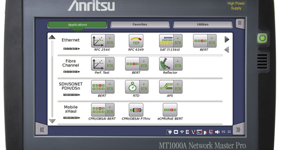Switch to the Applications tab
The image size is (281, 150).
[x=77, y=25]
